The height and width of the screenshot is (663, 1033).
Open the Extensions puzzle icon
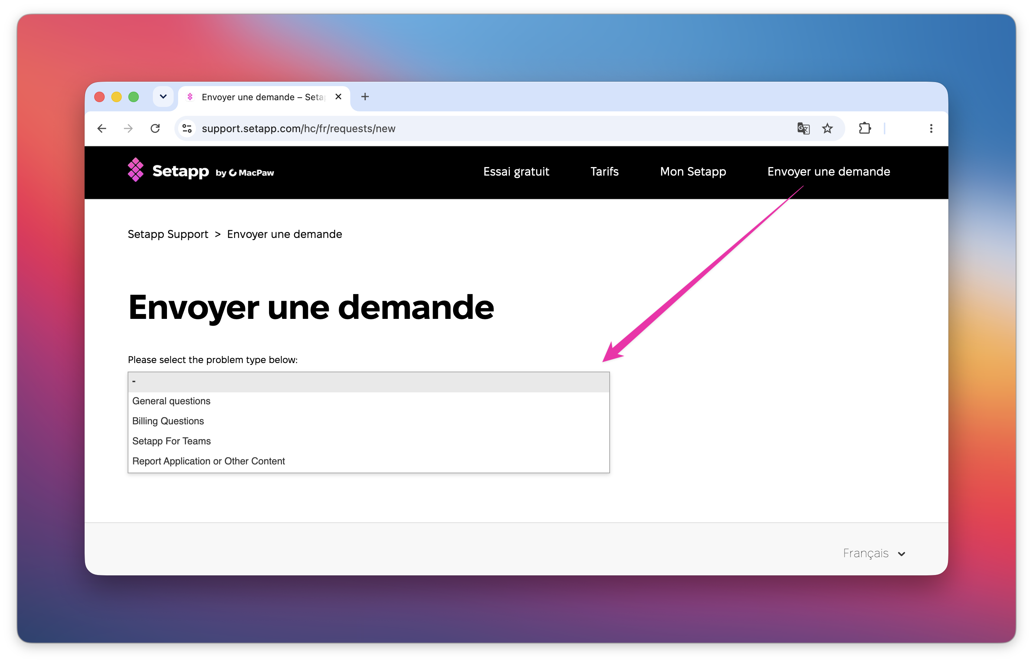[x=865, y=128]
